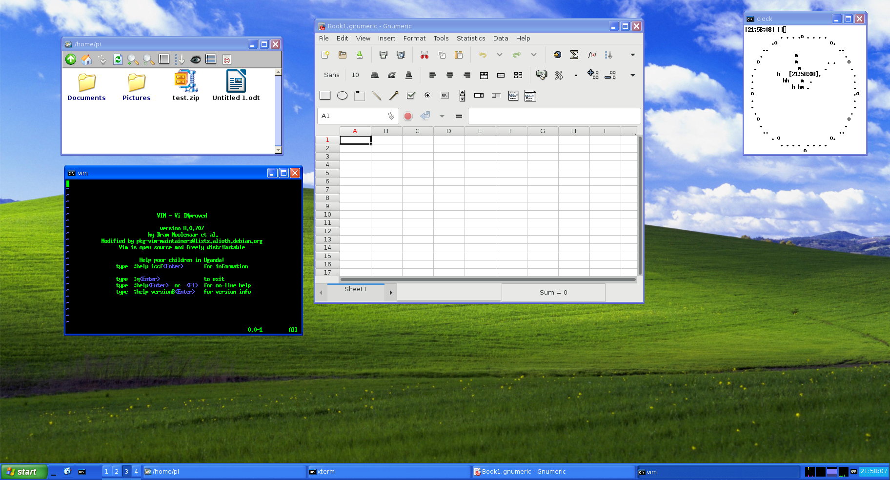Insert an OK button object
This screenshot has width=890, height=480.
tap(445, 96)
